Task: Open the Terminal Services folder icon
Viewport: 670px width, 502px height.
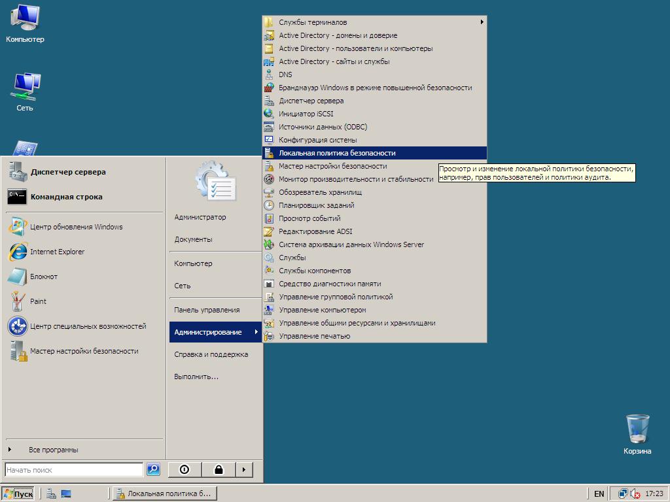Action: [x=269, y=22]
